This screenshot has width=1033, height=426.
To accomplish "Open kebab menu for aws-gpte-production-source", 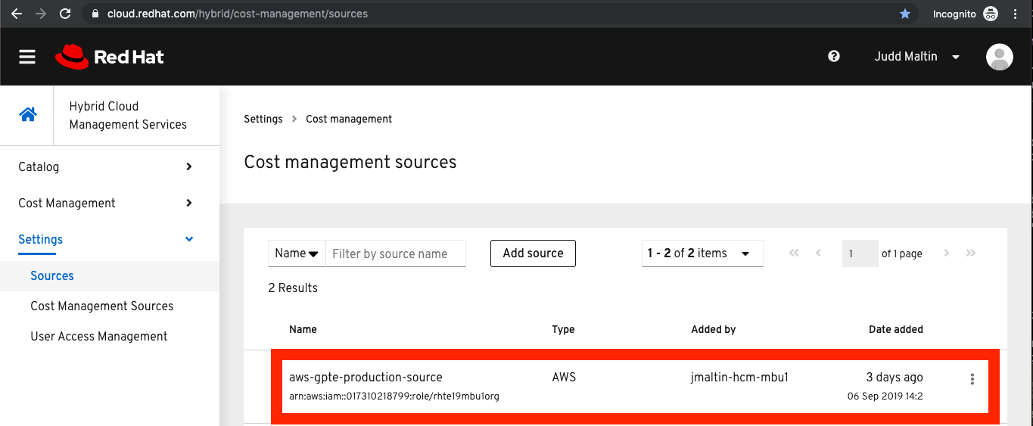I will click(x=972, y=379).
